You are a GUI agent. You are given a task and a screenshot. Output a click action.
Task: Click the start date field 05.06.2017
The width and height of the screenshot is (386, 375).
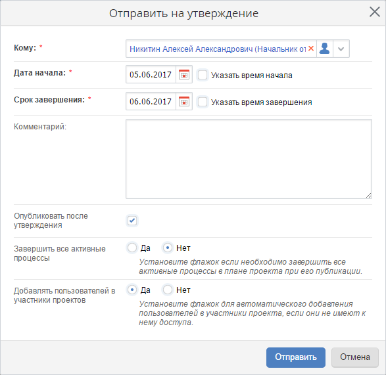pyautogui.click(x=151, y=74)
